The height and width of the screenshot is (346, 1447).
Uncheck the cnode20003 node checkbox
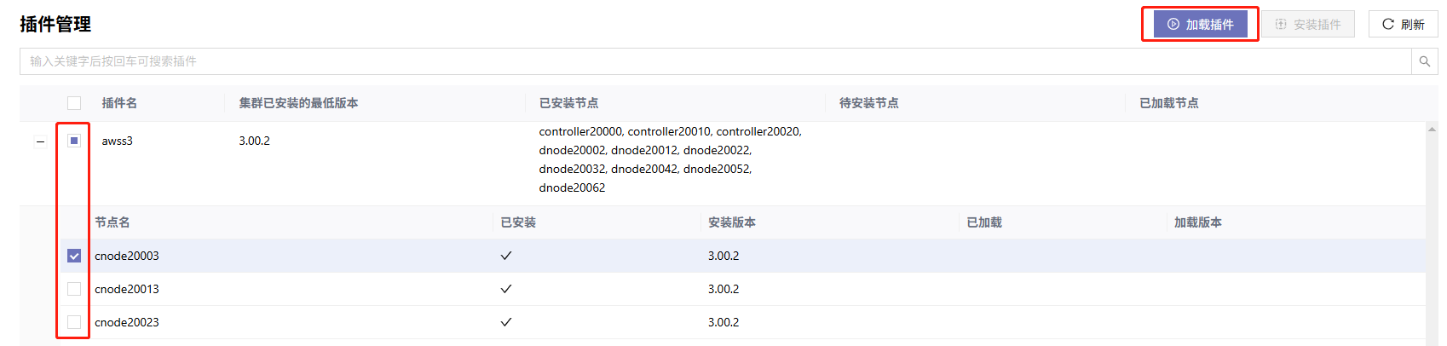tap(74, 256)
